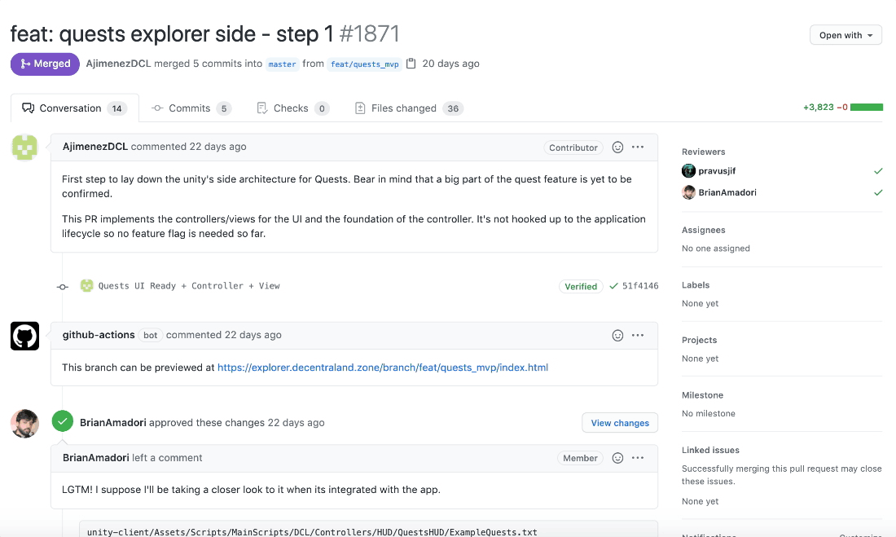Click BrianAmadori's approval checkmark in sidebar
Image resolution: width=896 pixels, height=537 pixels.
[878, 193]
